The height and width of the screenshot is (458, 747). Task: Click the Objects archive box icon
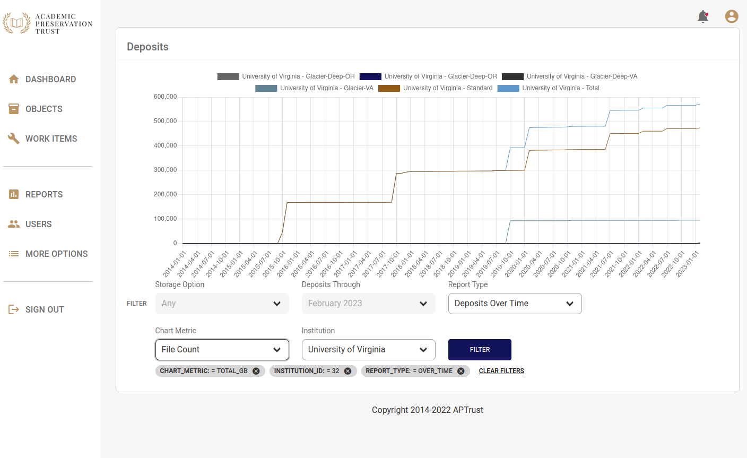(x=14, y=109)
